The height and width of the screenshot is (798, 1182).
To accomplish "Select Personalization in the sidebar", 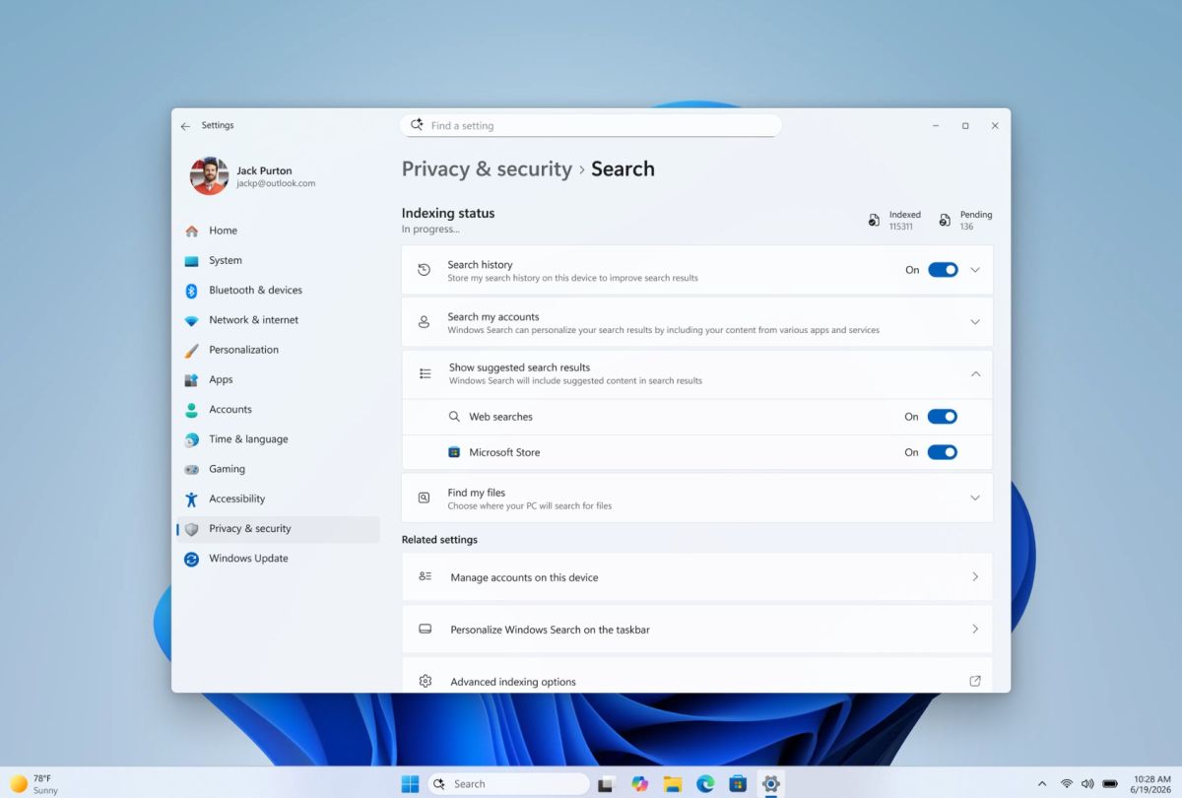I will 278,350.
